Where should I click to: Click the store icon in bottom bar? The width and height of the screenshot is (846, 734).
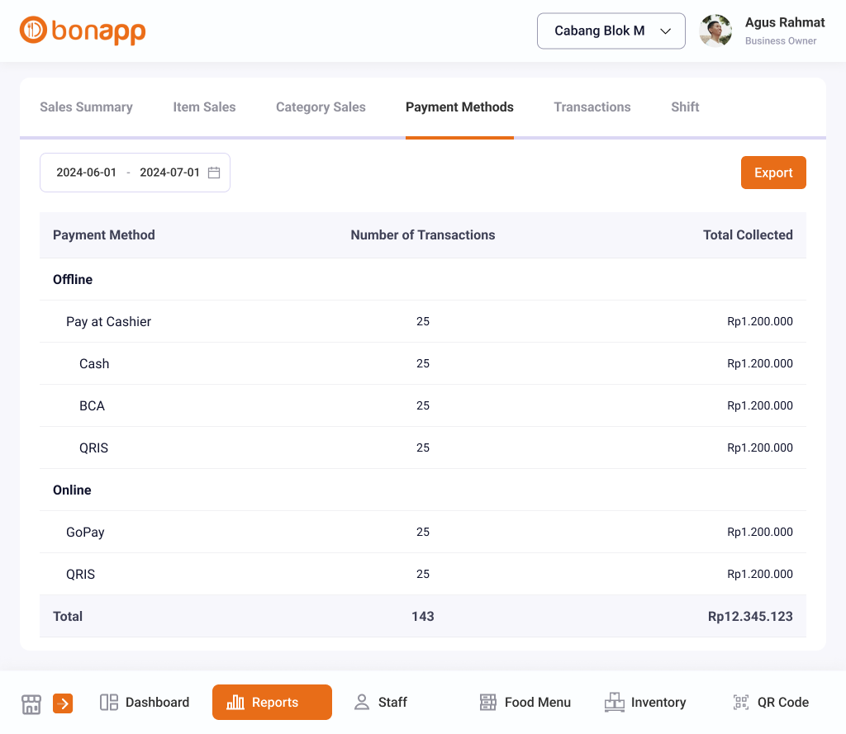[x=31, y=703]
